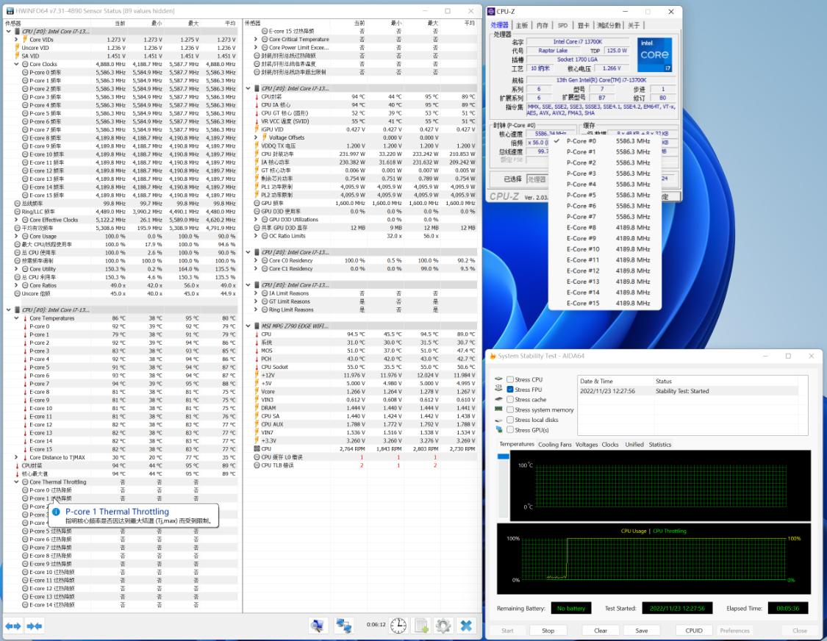827x641 pixels.
Task: Enable the Stress CPU checkbox
Action: click(510, 379)
